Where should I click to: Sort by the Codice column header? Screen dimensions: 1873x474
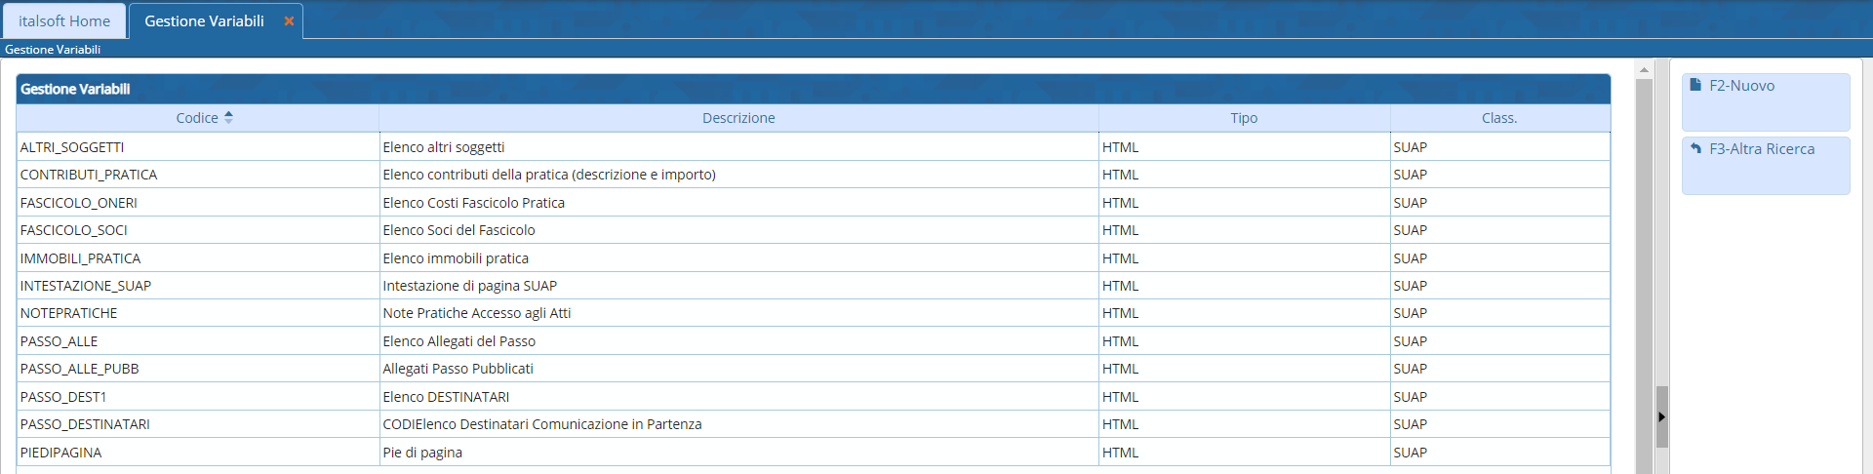197,118
